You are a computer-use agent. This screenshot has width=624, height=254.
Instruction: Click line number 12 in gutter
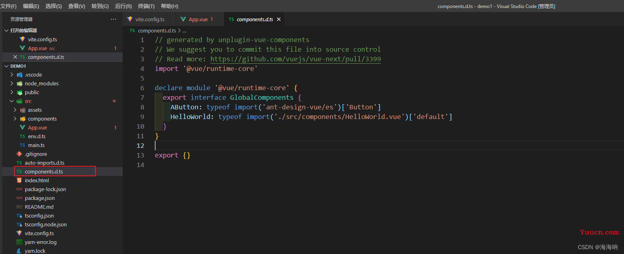point(140,145)
